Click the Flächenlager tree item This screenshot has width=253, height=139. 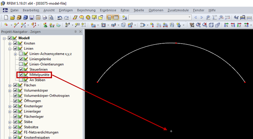pos(34,117)
